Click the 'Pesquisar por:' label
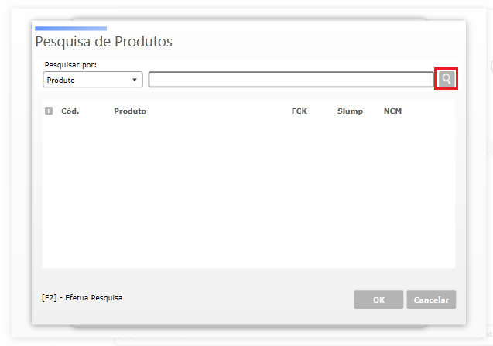 click(70, 65)
